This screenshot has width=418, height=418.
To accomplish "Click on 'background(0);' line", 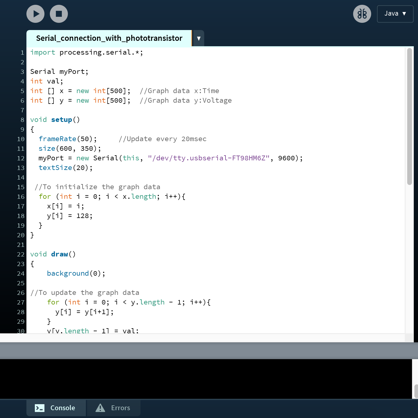I will [76, 274].
